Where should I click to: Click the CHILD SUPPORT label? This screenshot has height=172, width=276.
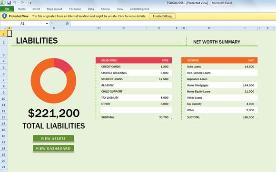pyautogui.click(x=112, y=92)
